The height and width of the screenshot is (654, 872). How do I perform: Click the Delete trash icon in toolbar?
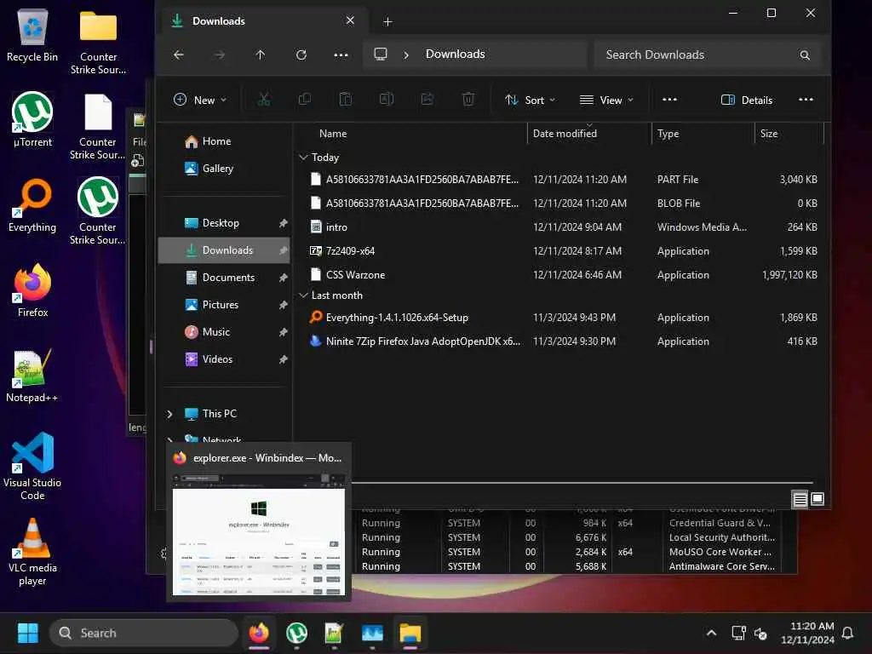468,100
